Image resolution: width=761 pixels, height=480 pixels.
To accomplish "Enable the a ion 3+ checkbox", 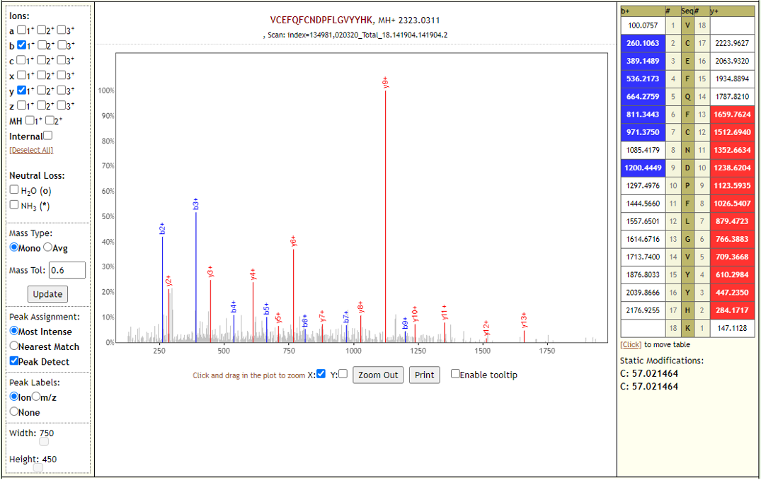I will point(62,30).
